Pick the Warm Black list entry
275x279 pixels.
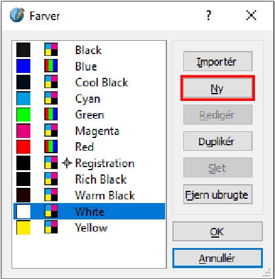pyautogui.click(x=89, y=195)
